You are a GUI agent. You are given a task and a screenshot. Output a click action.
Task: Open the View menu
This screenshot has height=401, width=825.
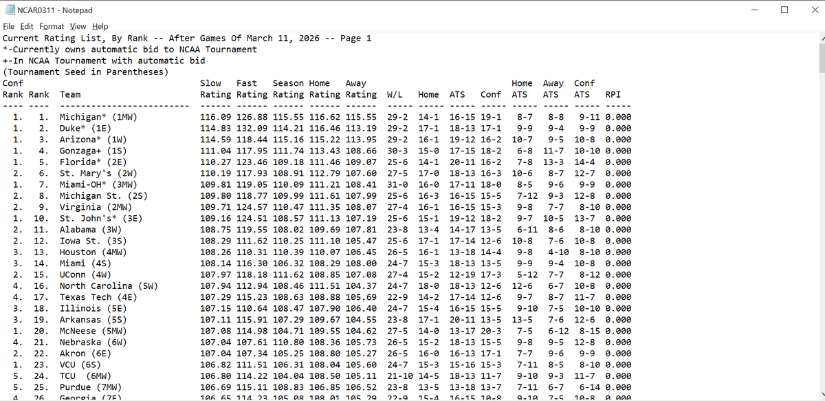click(78, 26)
